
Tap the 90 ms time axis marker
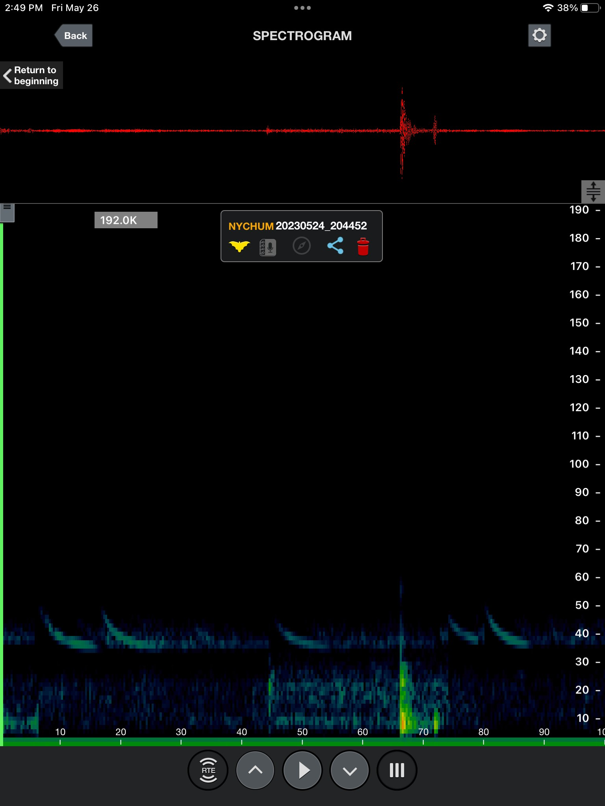pyautogui.click(x=544, y=732)
